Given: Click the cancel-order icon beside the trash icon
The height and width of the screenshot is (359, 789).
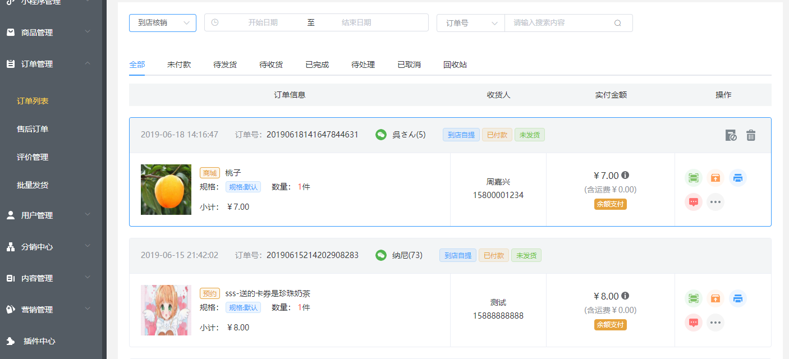Looking at the screenshot, I should click(x=731, y=135).
